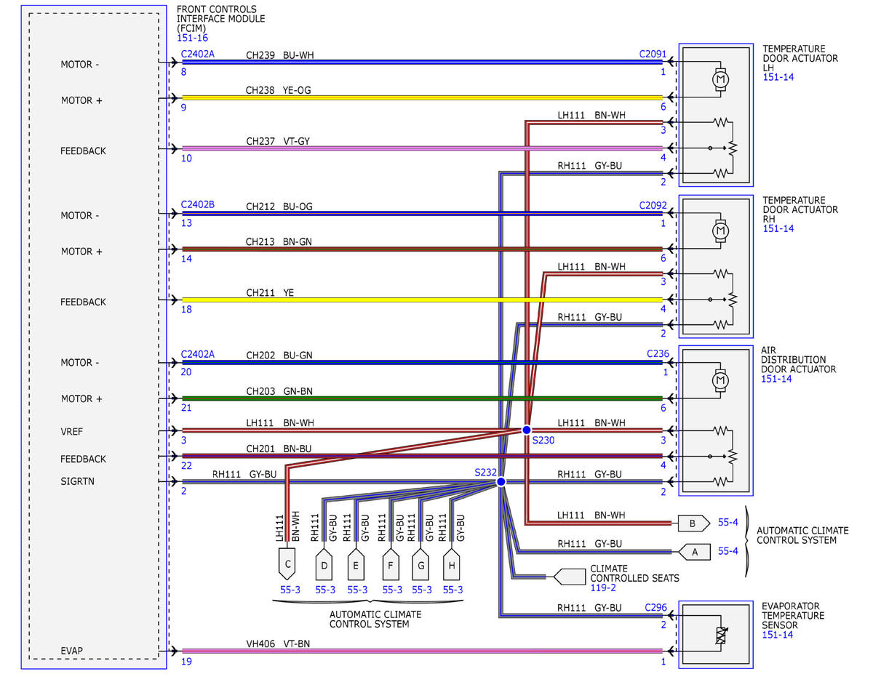Image resolution: width=873 pixels, height=674 pixels.
Task: Click the motor symbol in Air Distribution Door Actuator
Action: tap(720, 380)
